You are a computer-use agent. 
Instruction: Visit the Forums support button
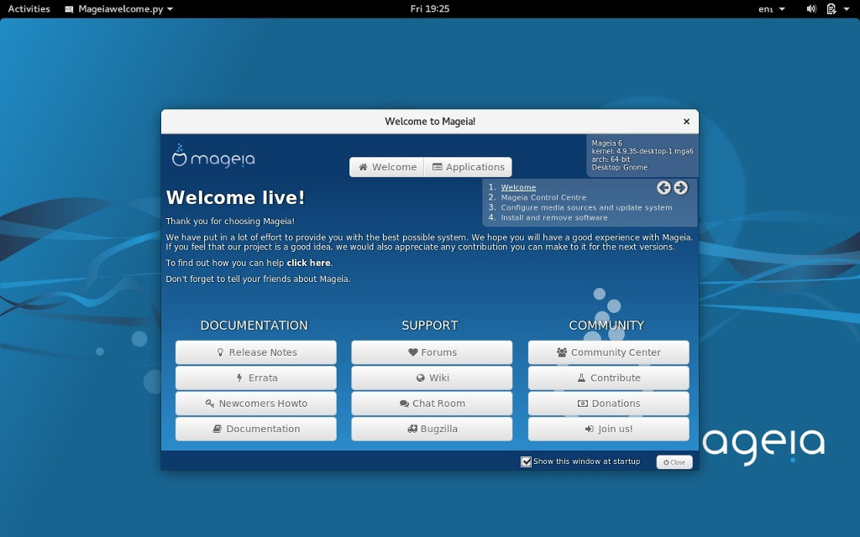pos(432,352)
